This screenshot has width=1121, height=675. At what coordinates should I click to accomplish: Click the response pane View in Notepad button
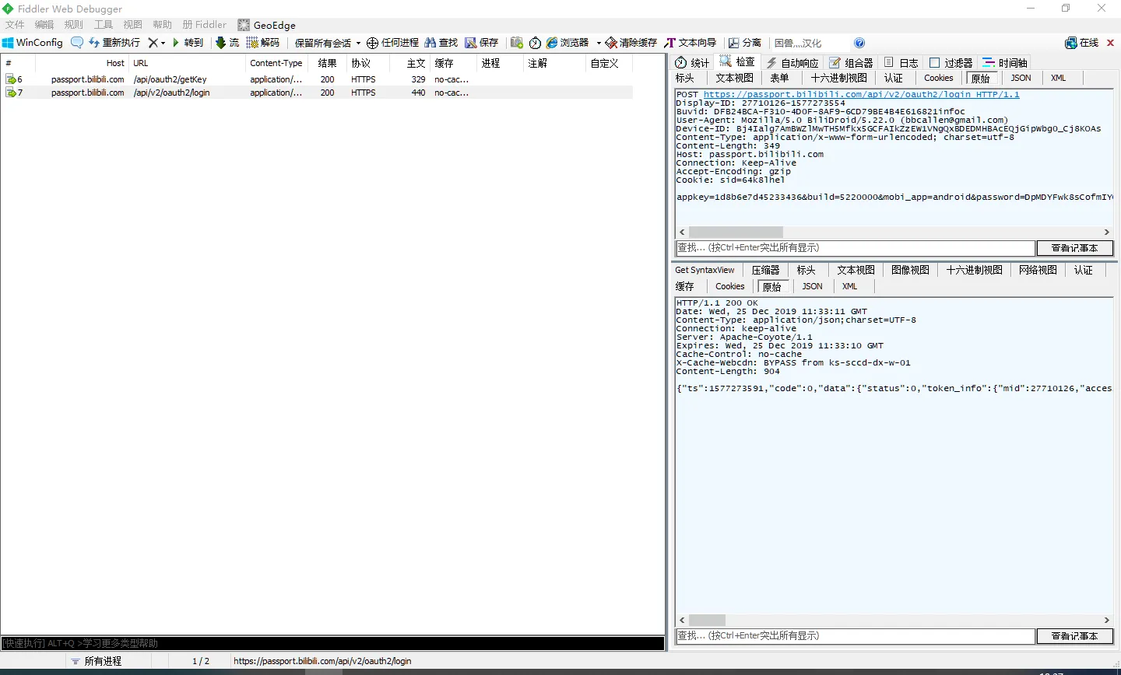pyautogui.click(x=1074, y=636)
